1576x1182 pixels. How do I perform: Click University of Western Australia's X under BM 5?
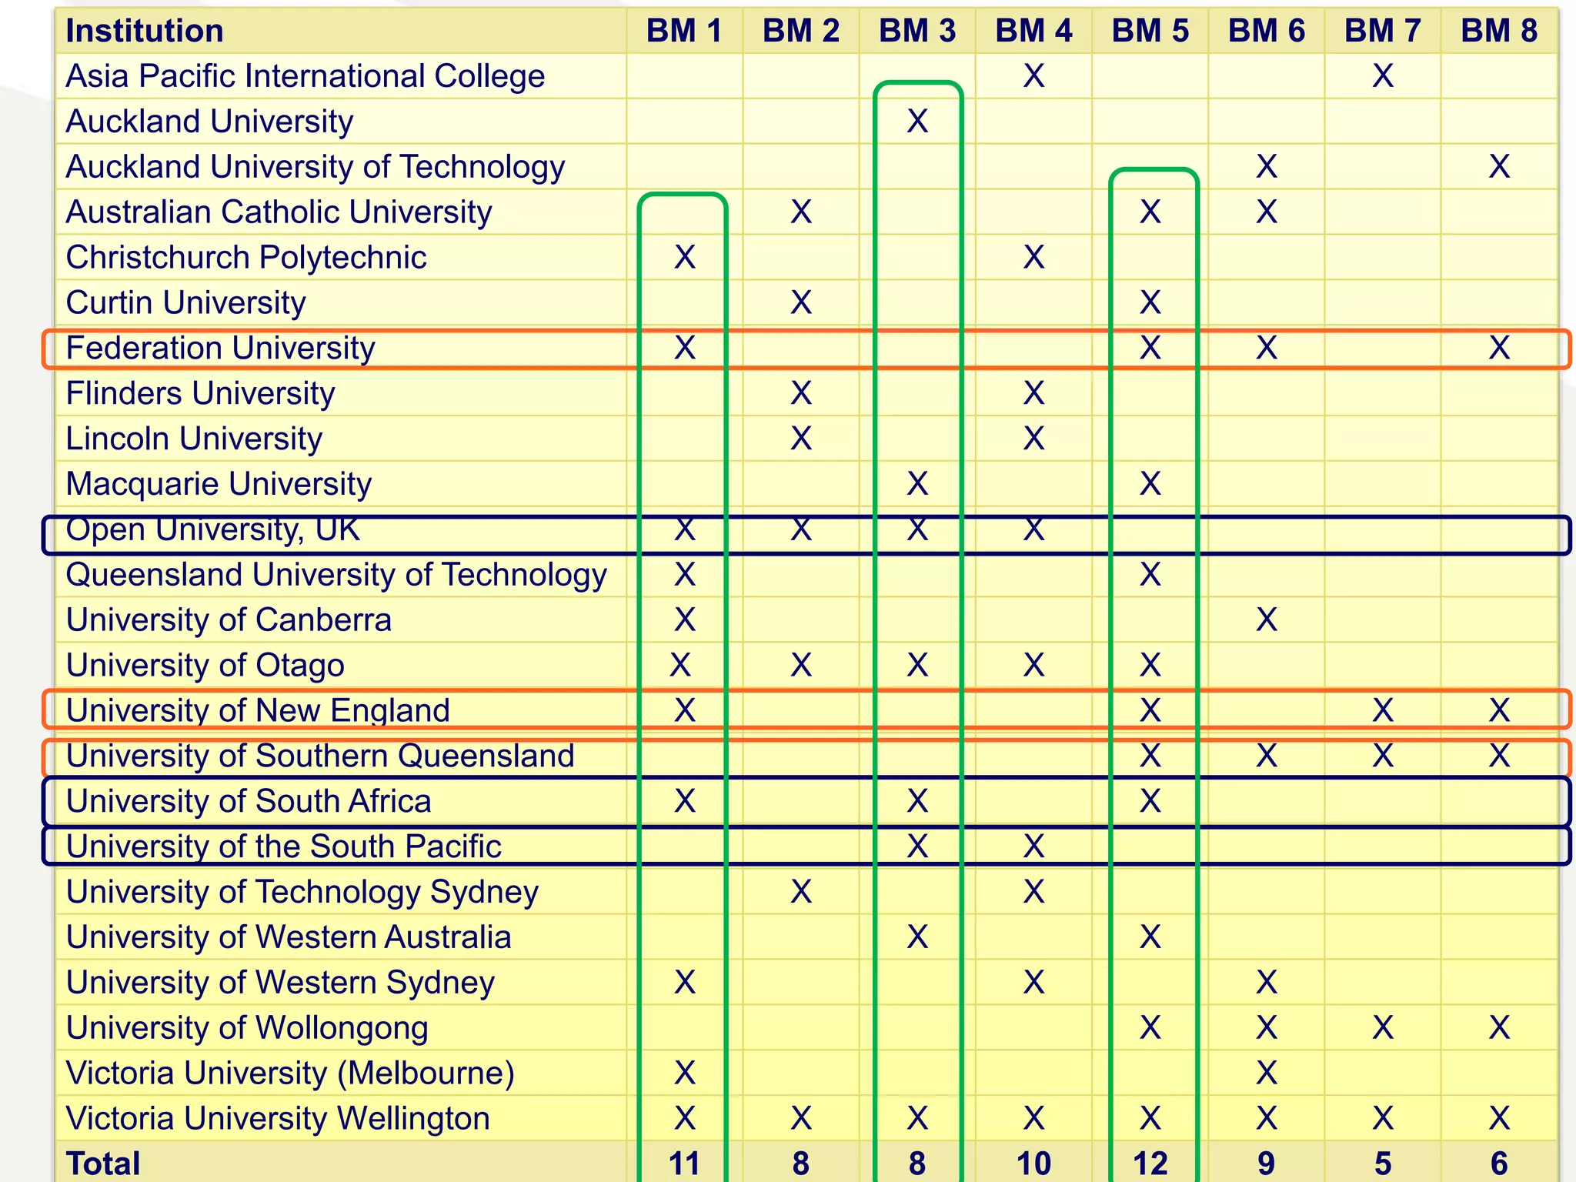coord(1150,937)
